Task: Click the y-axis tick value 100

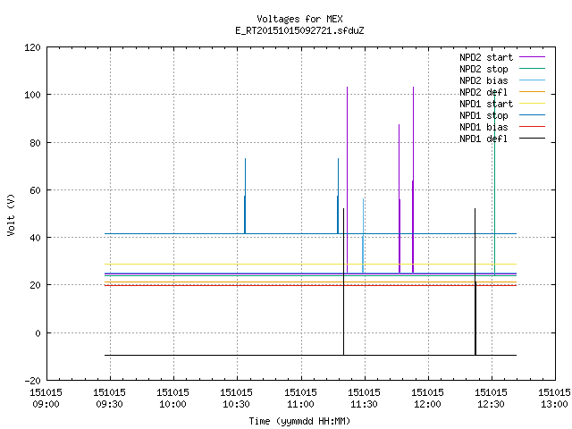Action: [x=32, y=95]
